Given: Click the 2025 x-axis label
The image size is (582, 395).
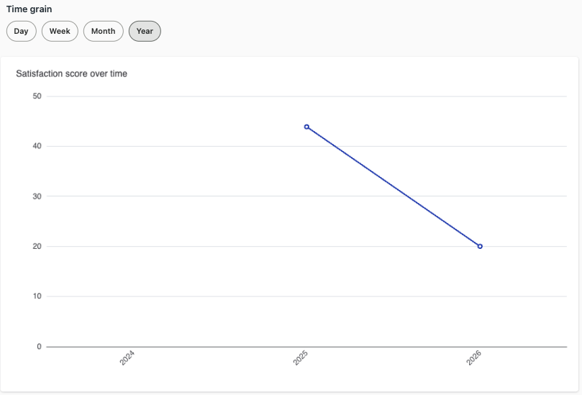Looking at the screenshot, I should tap(300, 358).
